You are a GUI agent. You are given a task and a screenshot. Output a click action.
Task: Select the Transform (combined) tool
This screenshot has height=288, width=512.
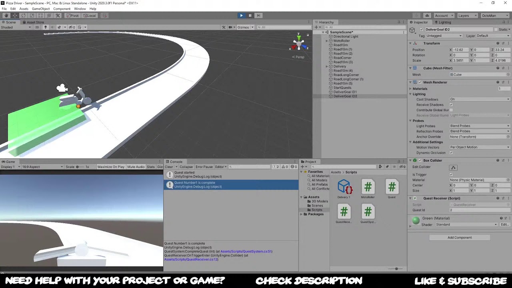(49, 16)
